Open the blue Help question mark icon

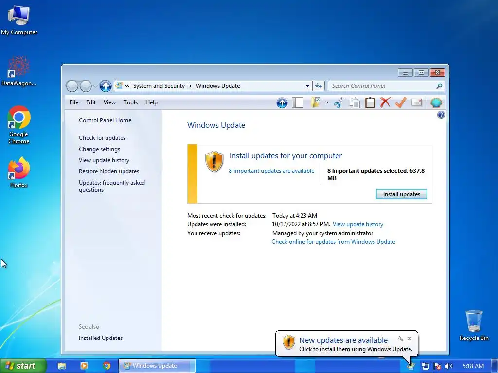pos(441,115)
